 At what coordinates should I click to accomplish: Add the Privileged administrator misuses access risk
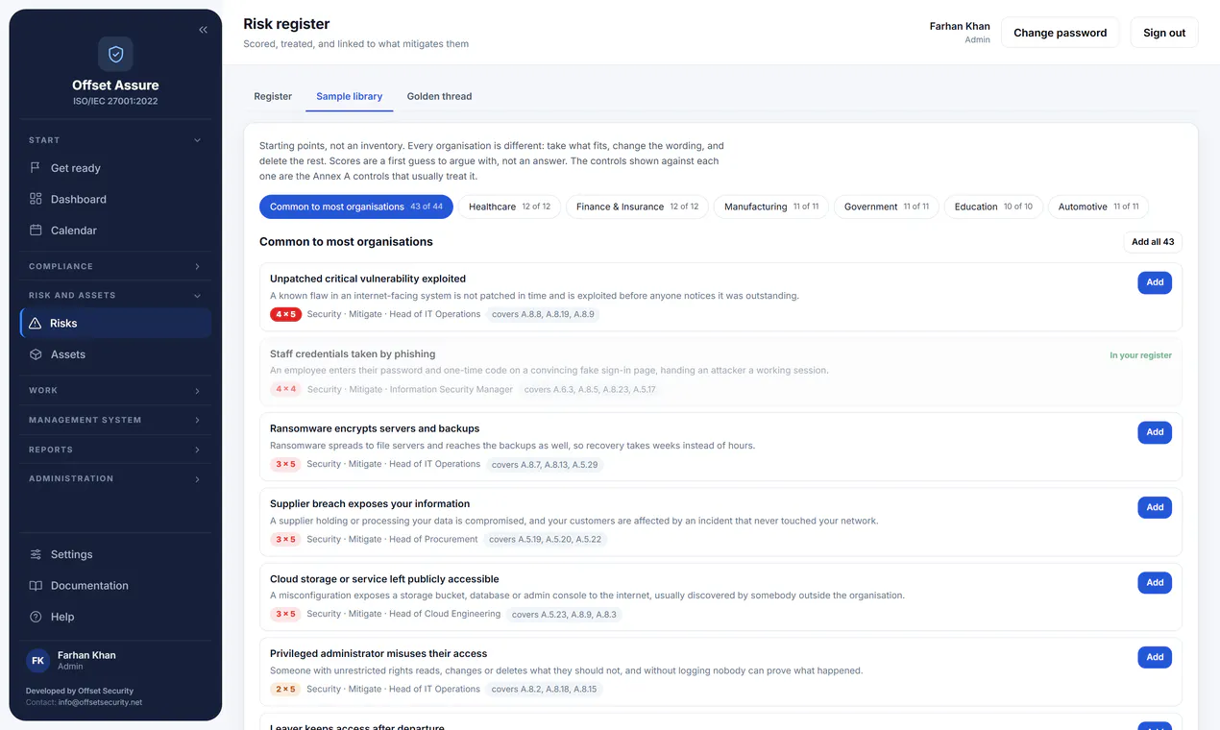coord(1155,657)
